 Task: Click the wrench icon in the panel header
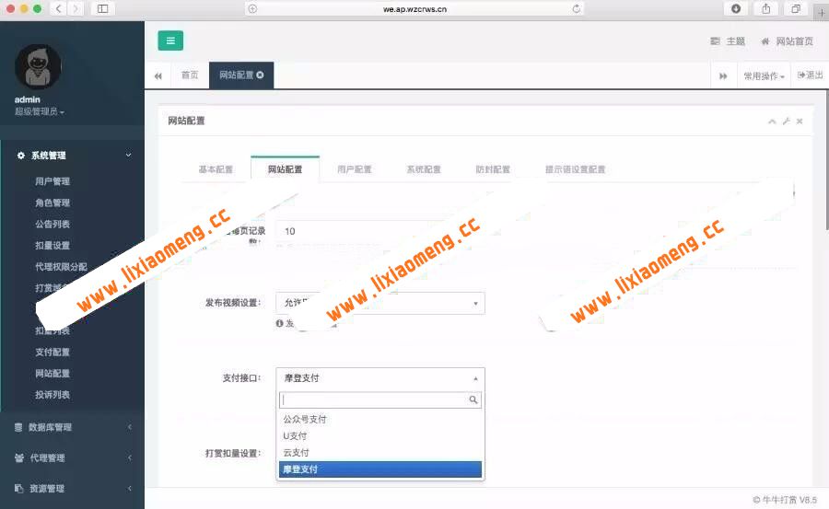(787, 121)
